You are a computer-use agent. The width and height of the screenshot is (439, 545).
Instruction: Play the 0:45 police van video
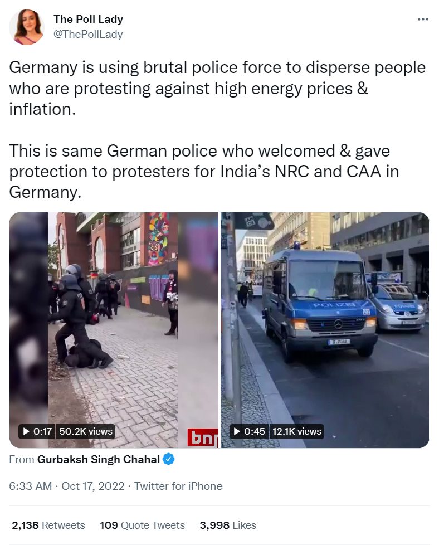click(237, 431)
